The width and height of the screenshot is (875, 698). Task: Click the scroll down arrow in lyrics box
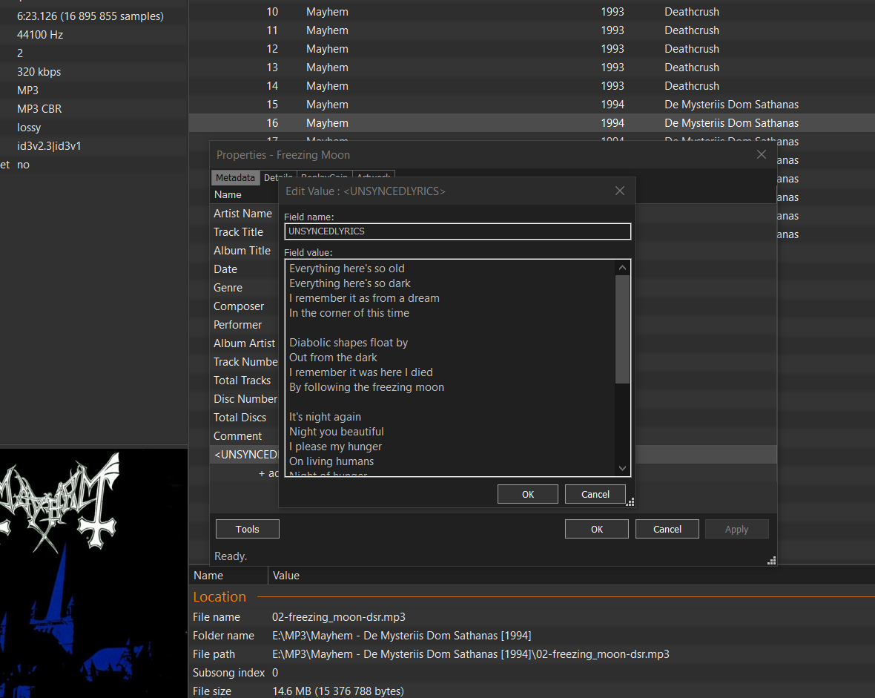[622, 468]
